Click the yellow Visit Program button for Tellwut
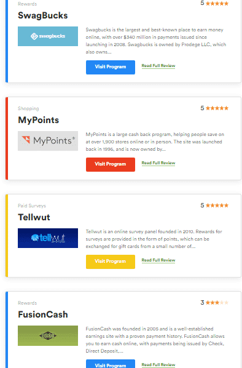 111,262
